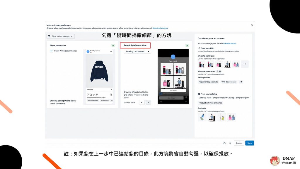300x169 pixels.
Task: Click the thumbs up feedback icon
Action: pos(224,143)
